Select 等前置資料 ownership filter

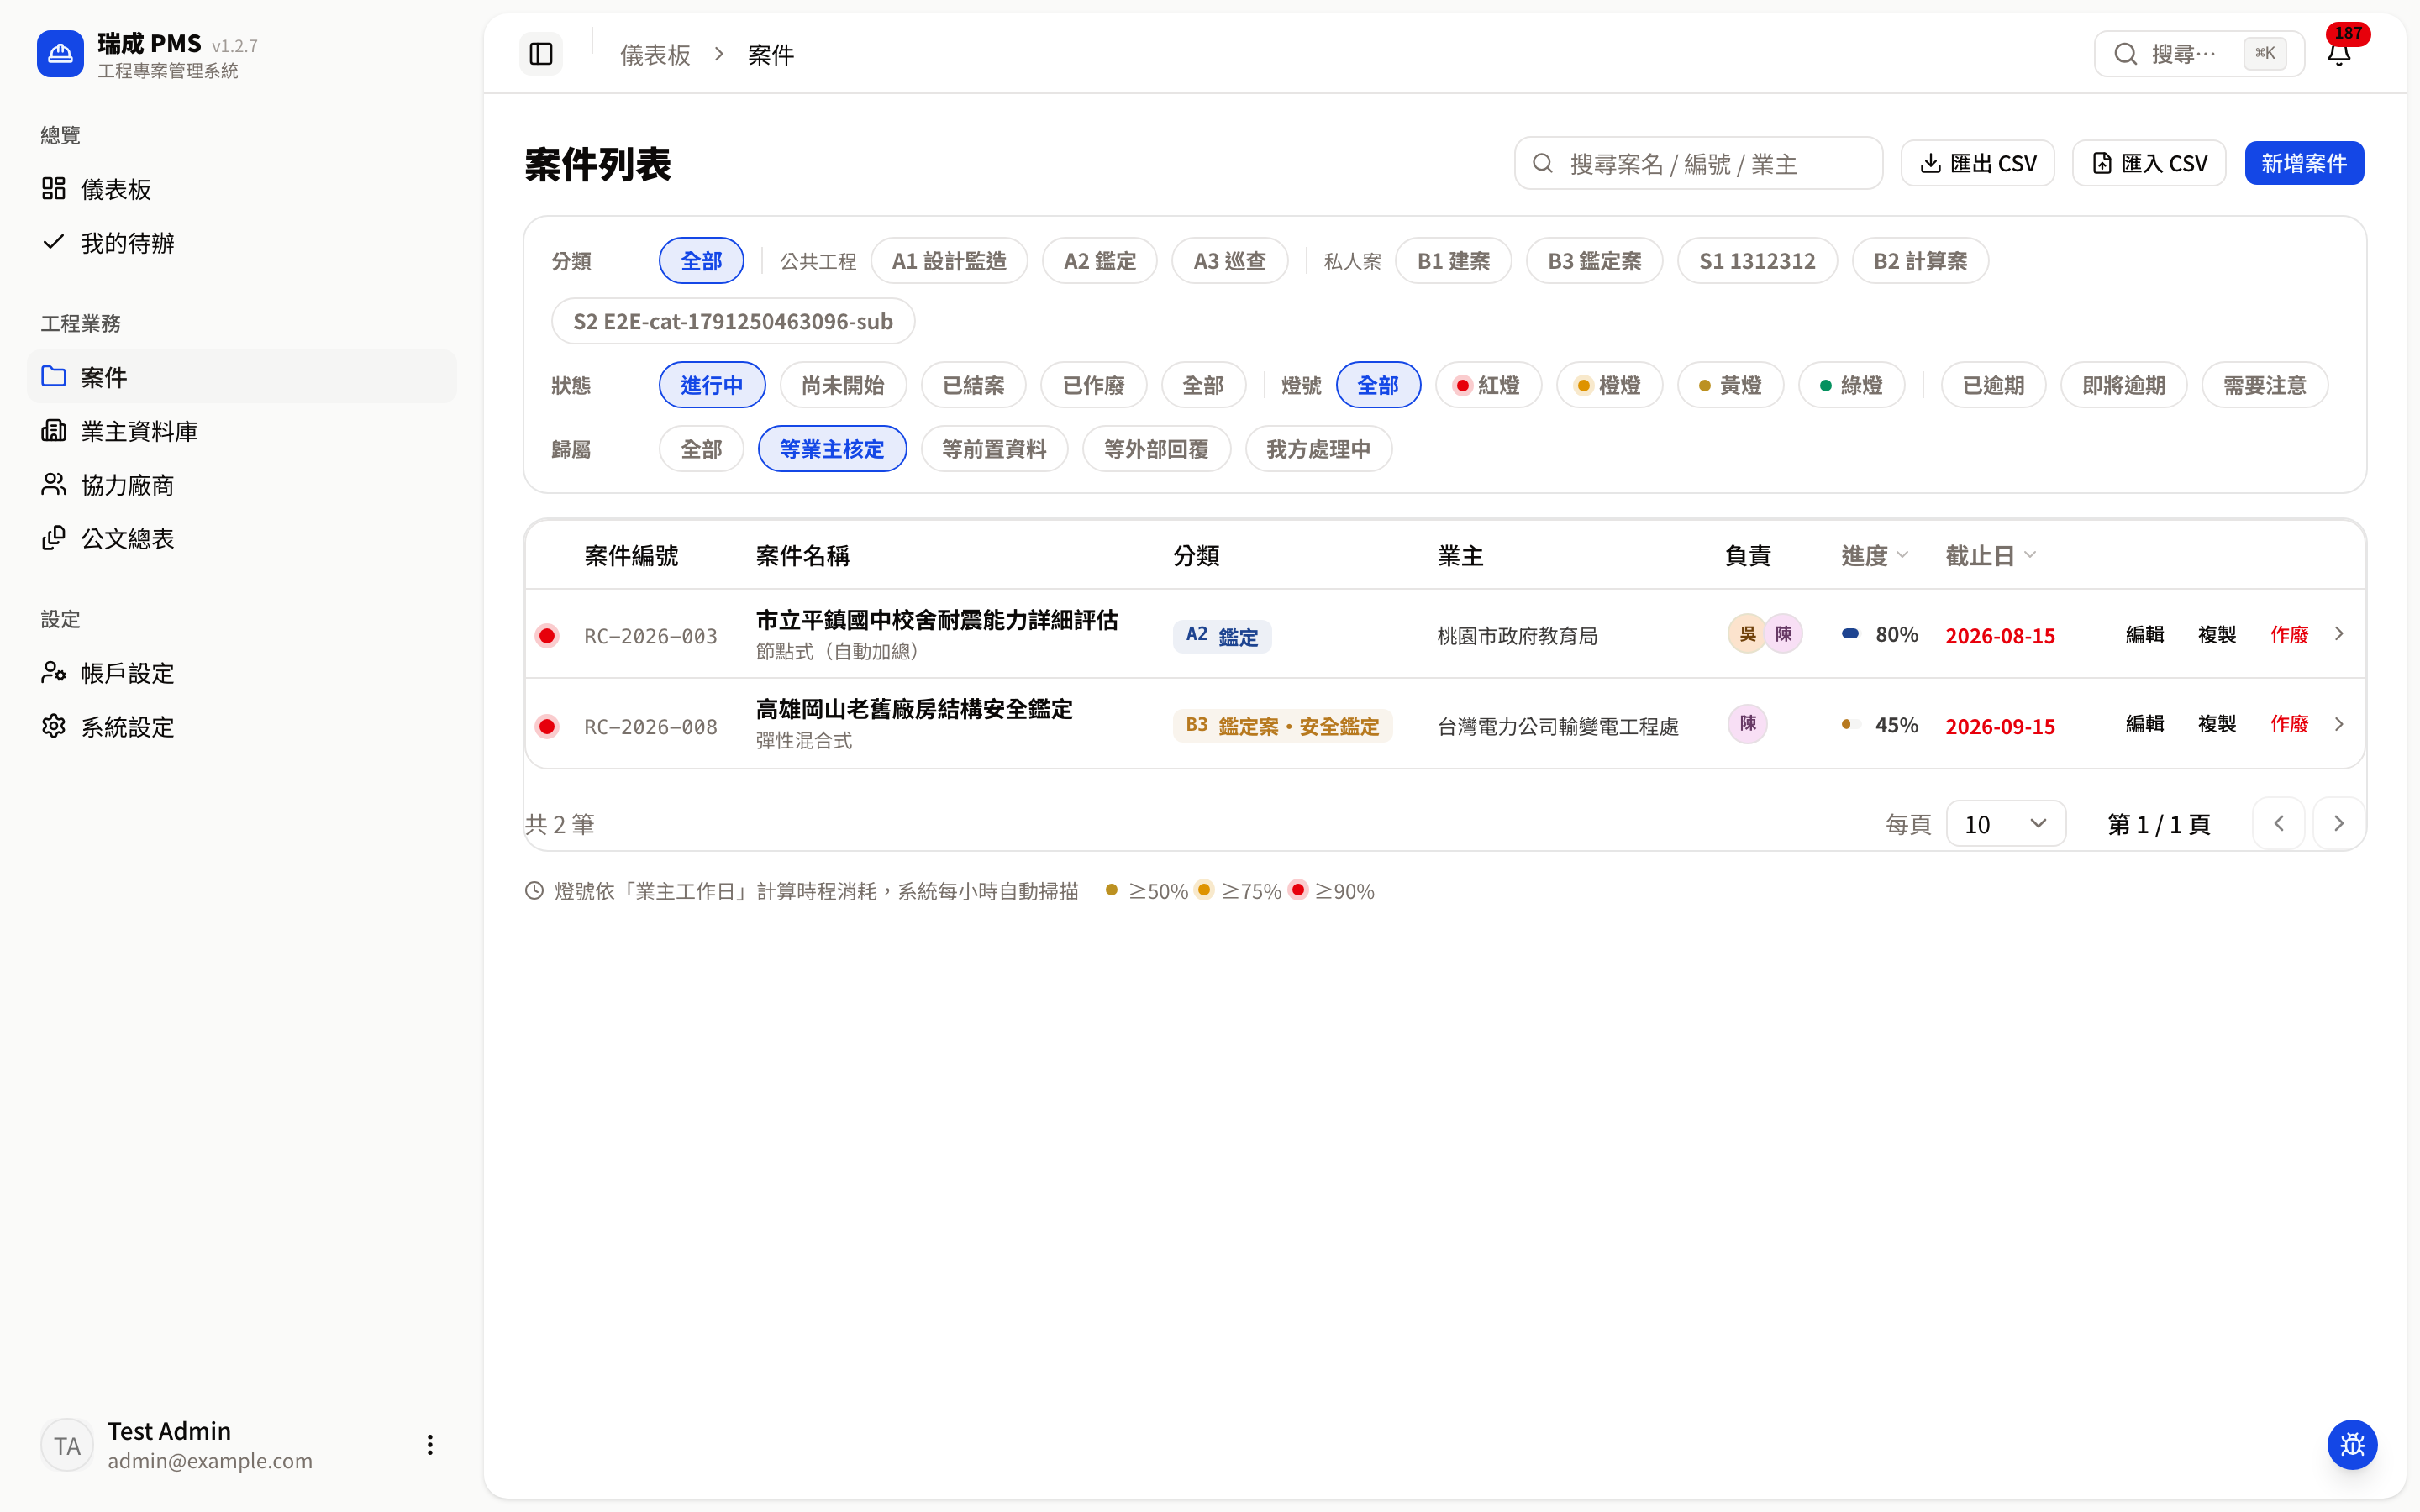(994, 449)
